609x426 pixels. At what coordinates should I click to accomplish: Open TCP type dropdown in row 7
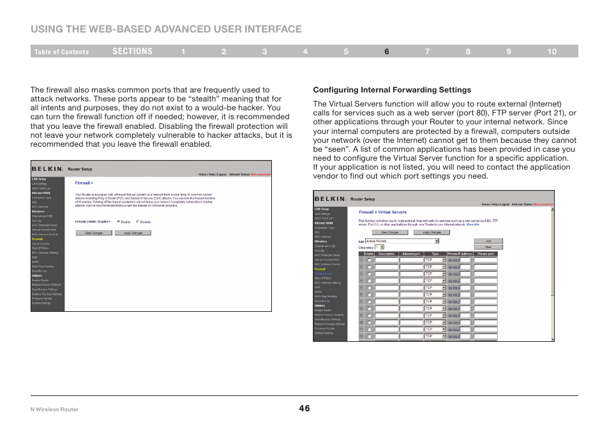pyautogui.click(x=435, y=302)
